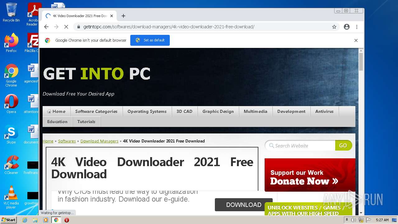
Task: Click the page vertical scrollbar thumb
Action: pos(361,62)
